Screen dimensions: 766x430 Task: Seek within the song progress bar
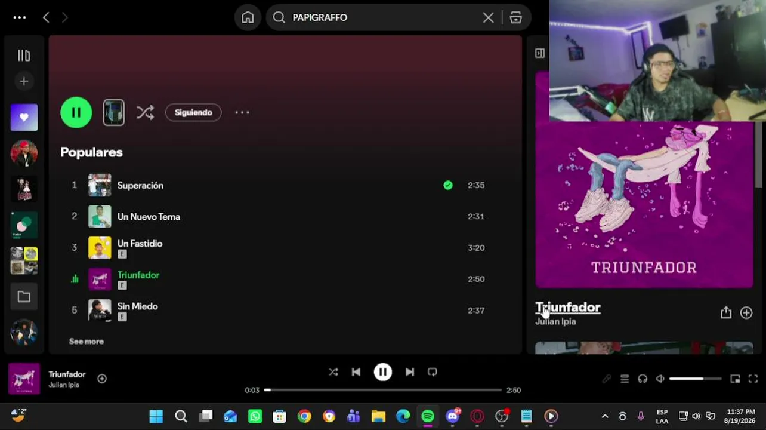[383, 390]
